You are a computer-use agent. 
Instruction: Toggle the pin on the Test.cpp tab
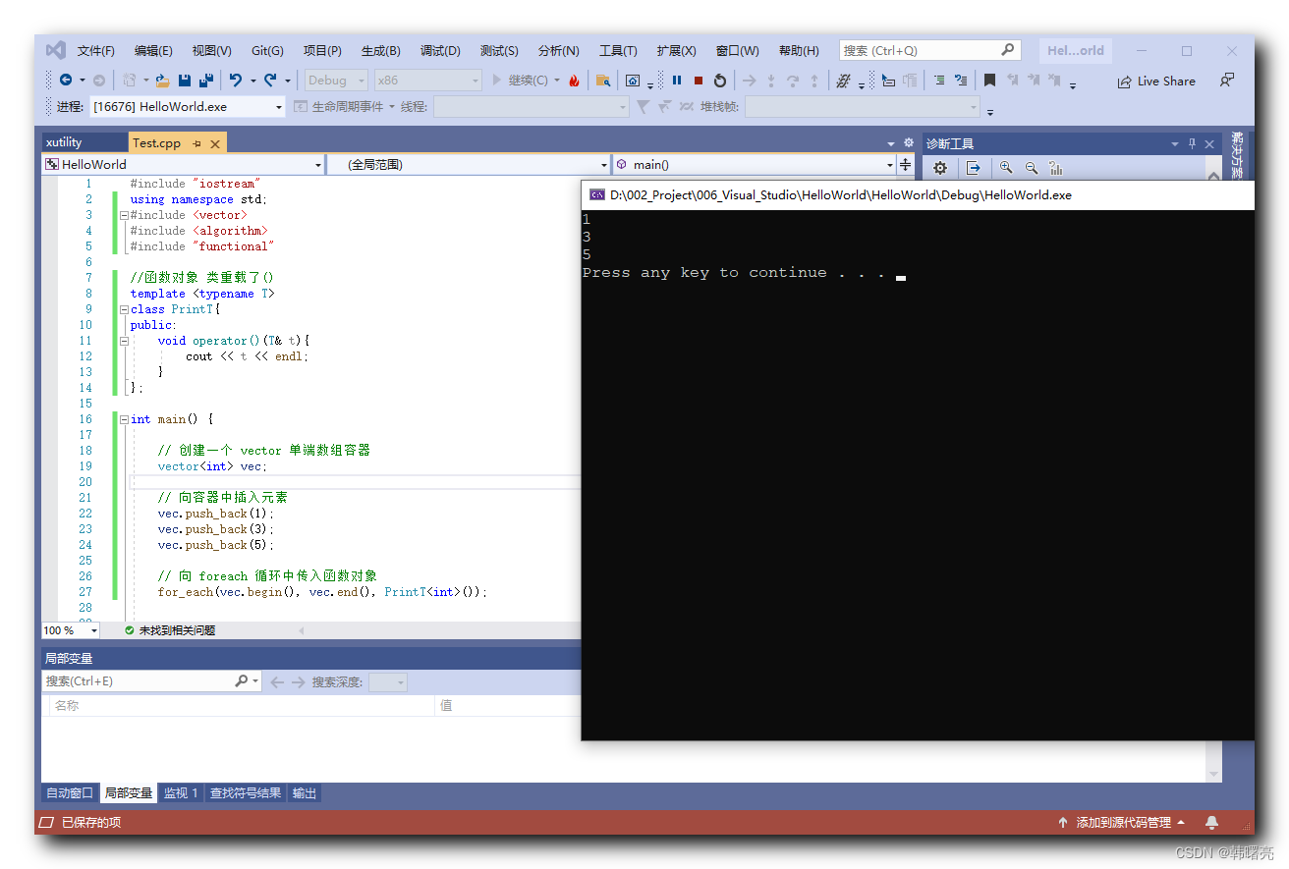pos(196,142)
